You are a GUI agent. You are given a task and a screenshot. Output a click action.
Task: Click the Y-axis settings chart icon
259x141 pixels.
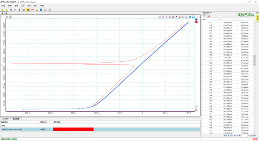coord(183,17)
